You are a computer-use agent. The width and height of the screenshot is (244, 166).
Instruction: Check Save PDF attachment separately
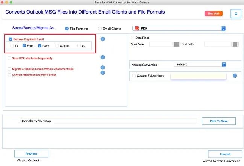9,58
